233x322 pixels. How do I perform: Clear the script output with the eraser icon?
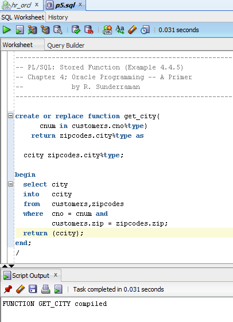click(x=20, y=289)
